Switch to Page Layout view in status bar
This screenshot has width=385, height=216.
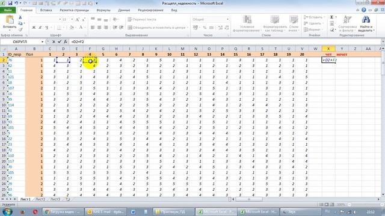tap(326, 204)
